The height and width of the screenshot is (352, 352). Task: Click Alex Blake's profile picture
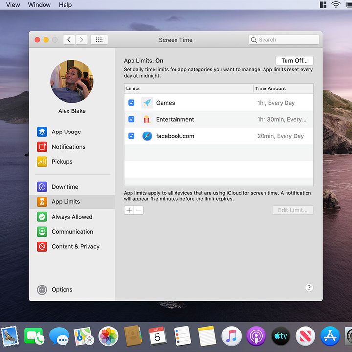point(72,81)
